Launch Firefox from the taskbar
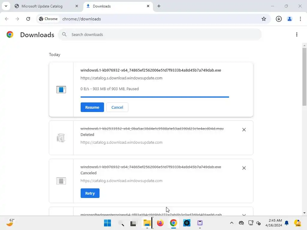 tap(160, 223)
